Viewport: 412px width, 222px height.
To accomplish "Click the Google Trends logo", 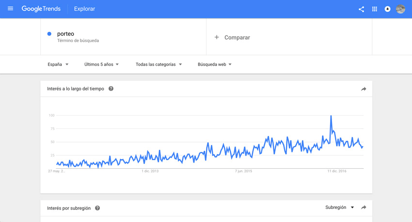I will [41, 9].
